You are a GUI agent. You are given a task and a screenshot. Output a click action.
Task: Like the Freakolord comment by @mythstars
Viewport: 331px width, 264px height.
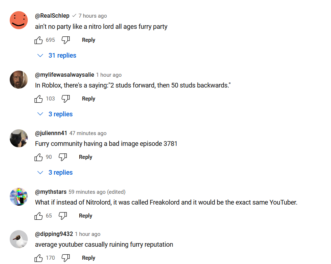tap(39, 216)
